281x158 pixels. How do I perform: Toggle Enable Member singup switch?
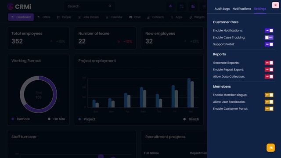(x=269, y=95)
